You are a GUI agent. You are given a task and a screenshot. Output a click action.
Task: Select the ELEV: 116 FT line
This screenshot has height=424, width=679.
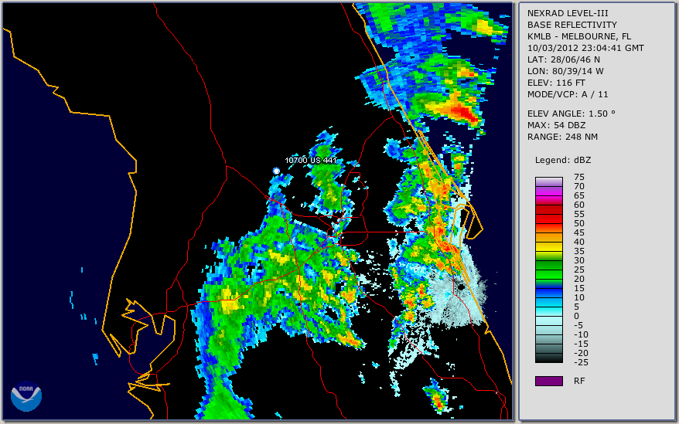click(556, 83)
